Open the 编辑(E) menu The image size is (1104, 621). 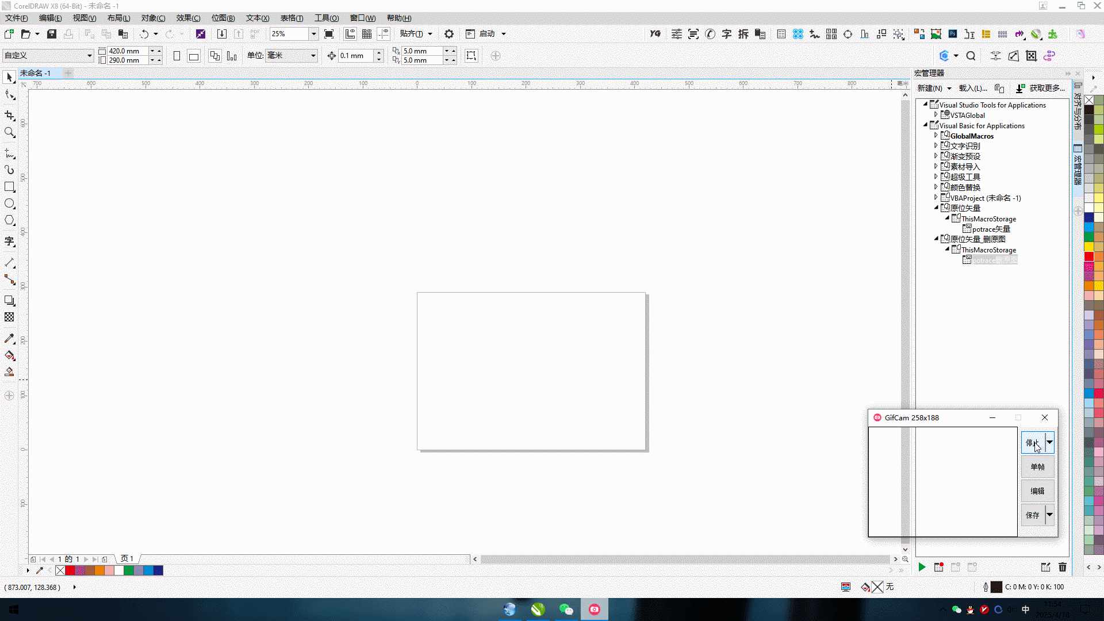click(x=50, y=18)
